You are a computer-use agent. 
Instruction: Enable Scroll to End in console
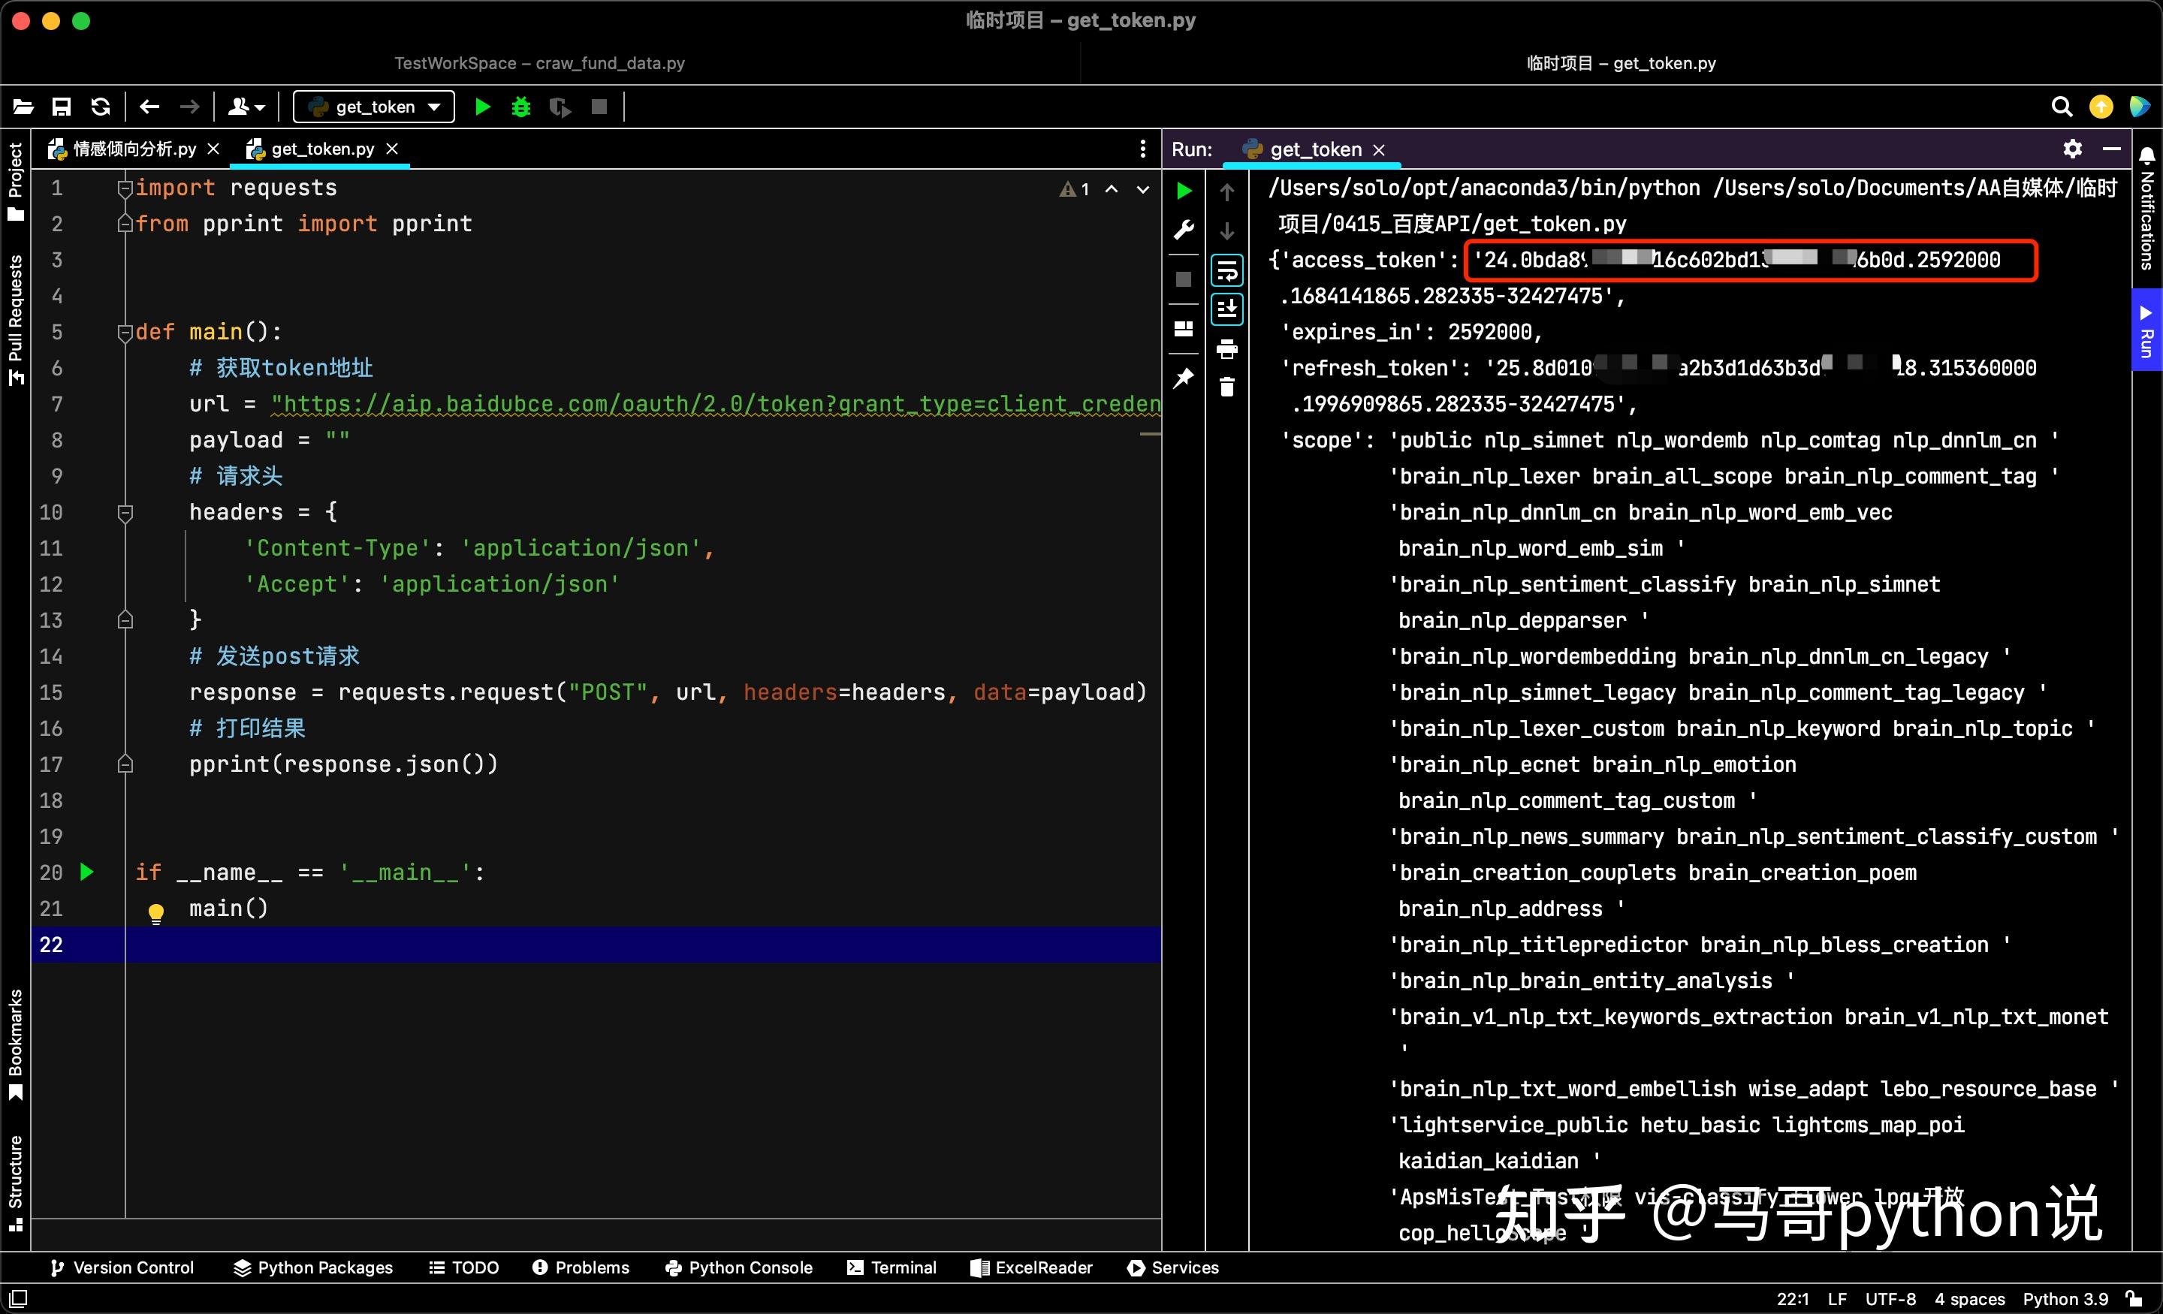[1227, 309]
